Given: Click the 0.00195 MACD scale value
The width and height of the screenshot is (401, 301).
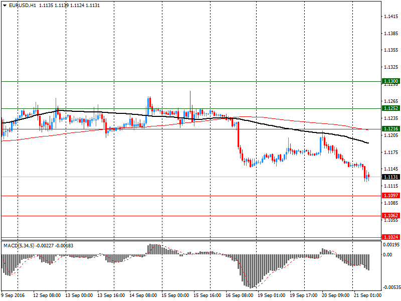Looking at the screenshot, I should (391, 245).
